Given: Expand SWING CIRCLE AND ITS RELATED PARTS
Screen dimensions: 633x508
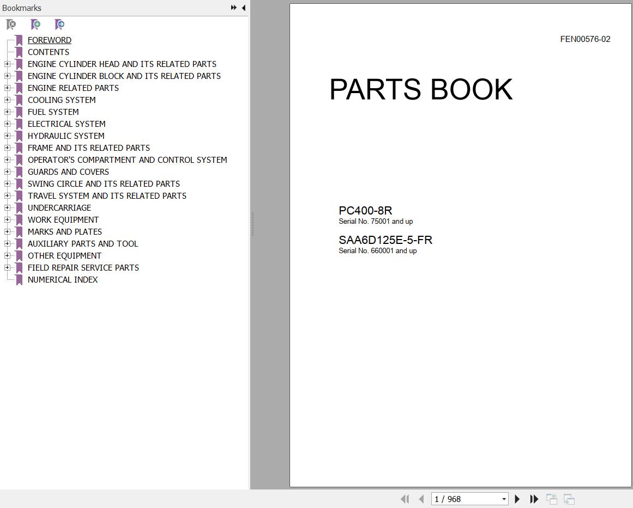Looking at the screenshot, I should 7,184.
